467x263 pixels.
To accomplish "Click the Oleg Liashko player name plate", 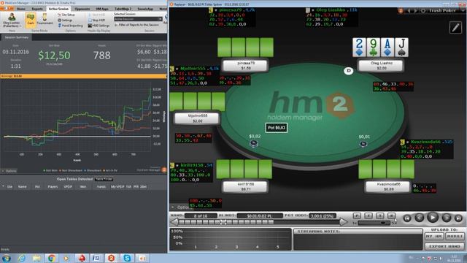I will pos(381,66).
